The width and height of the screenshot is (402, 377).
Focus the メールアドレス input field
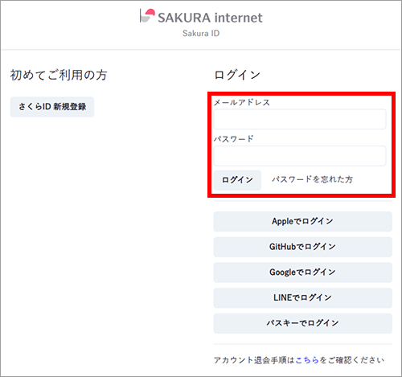tap(300, 119)
